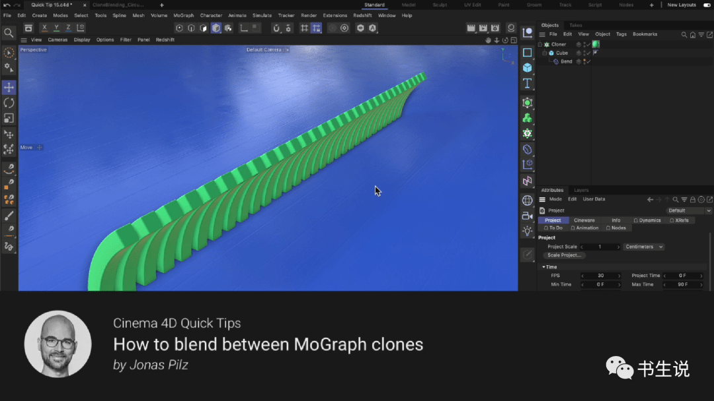This screenshot has width=714, height=401.
Task: Click the Camera icon in object palette
Action: (528, 216)
